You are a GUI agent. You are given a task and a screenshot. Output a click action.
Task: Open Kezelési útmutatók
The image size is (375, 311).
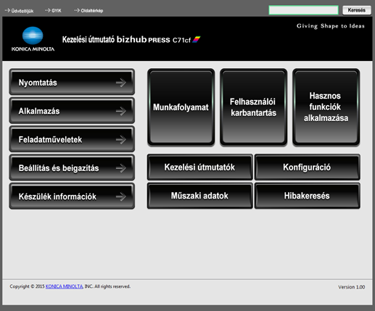[x=199, y=167]
